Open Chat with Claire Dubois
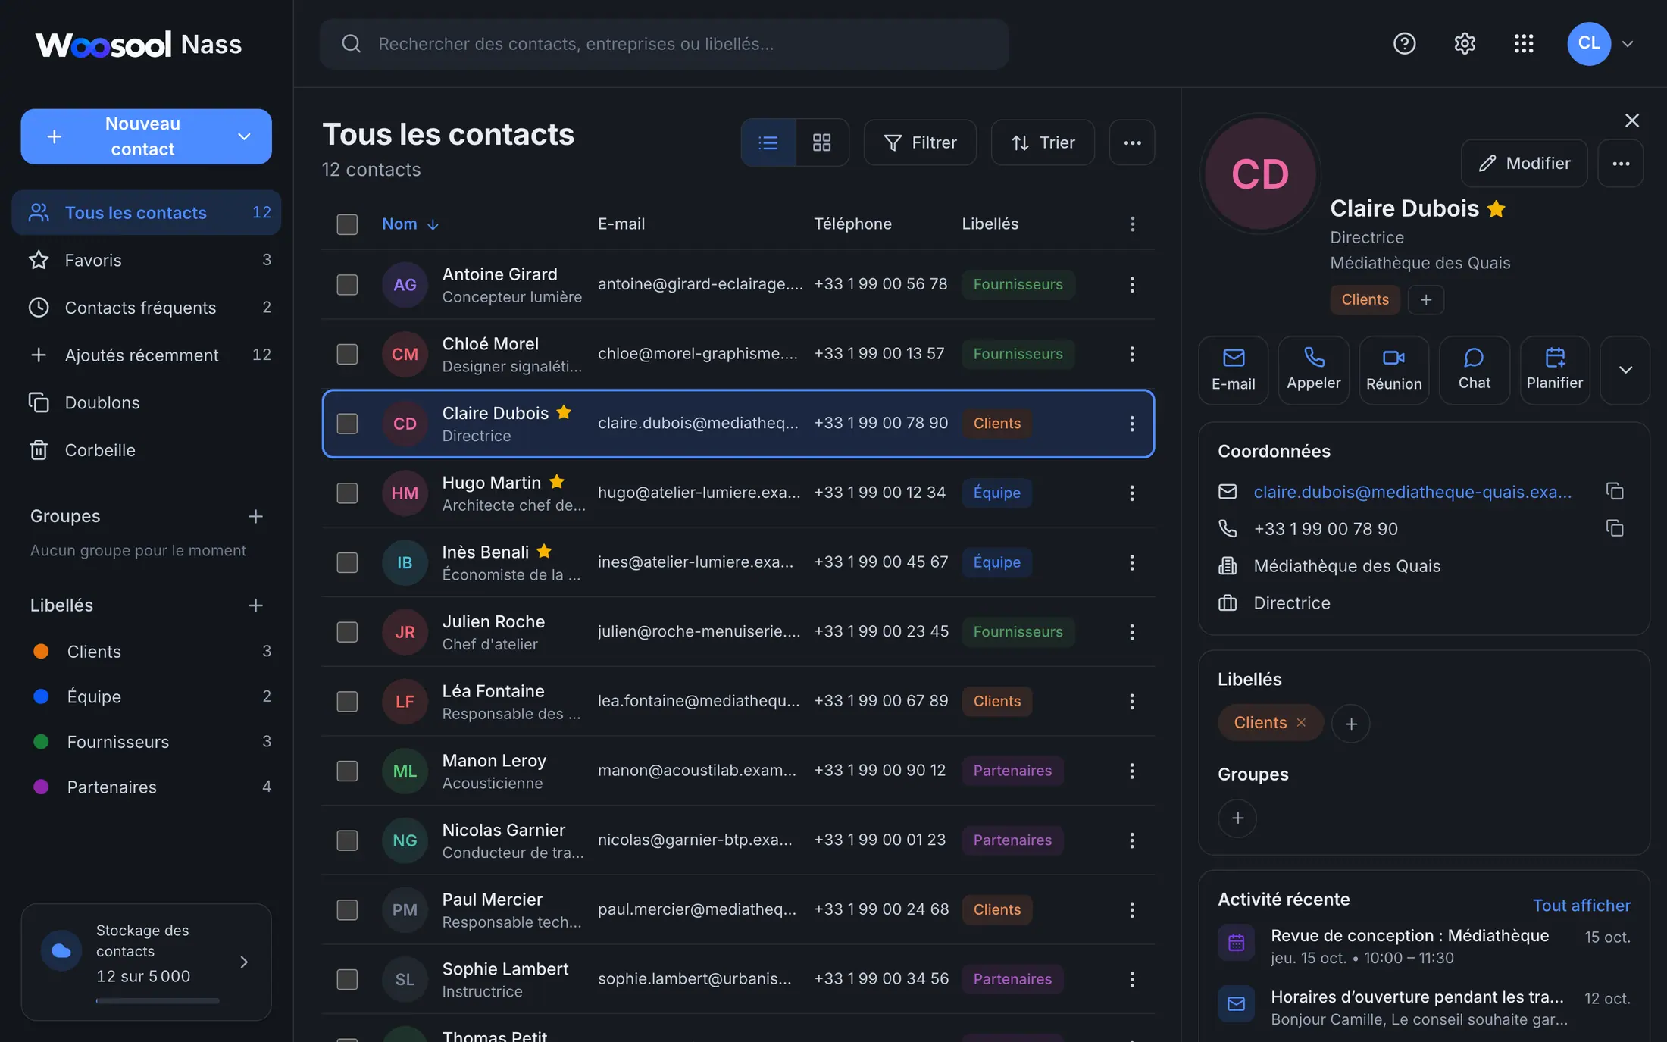The image size is (1667, 1042). click(x=1475, y=371)
